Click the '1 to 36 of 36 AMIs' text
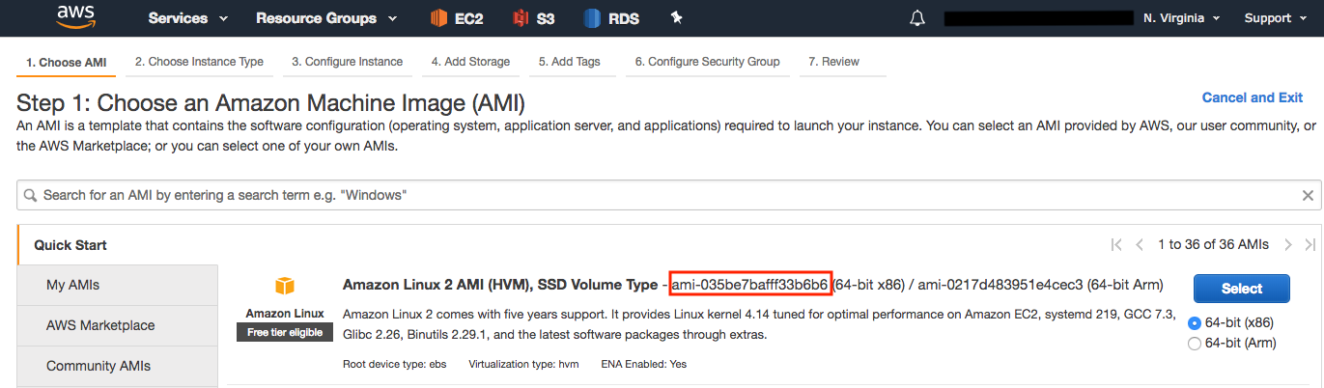1324x388 pixels. point(1213,244)
